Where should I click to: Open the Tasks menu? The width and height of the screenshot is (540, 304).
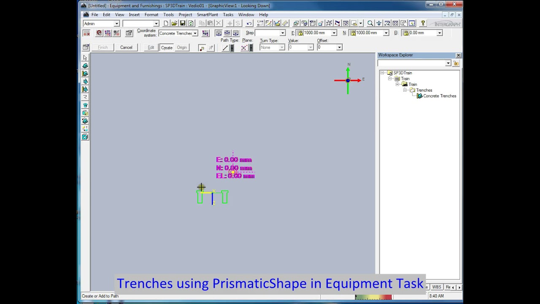(228, 15)
